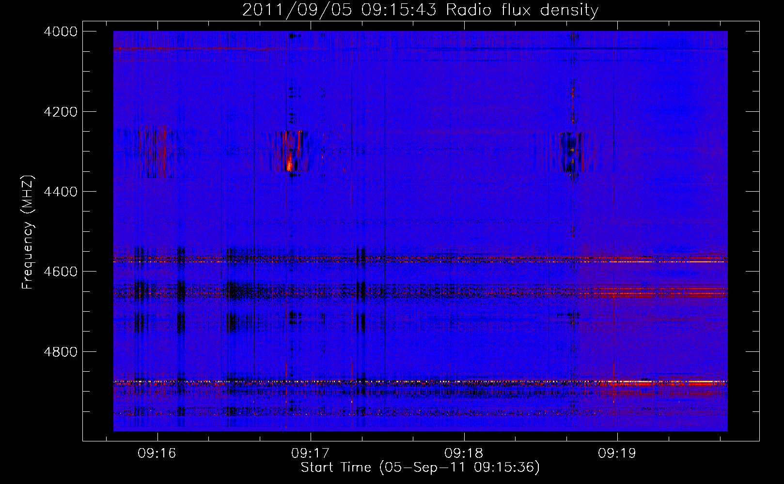The image size is (784, 484).
Task: Select the 4000 frequency tick label
Action: coord(61,31)
